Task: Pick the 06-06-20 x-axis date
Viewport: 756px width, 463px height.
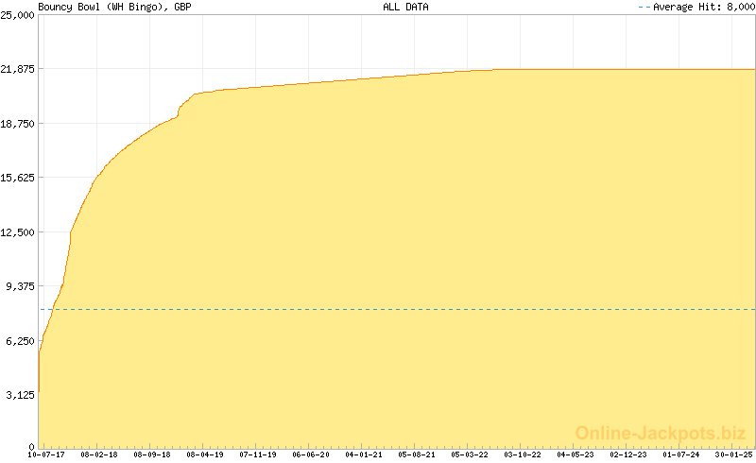Action: 311,454
